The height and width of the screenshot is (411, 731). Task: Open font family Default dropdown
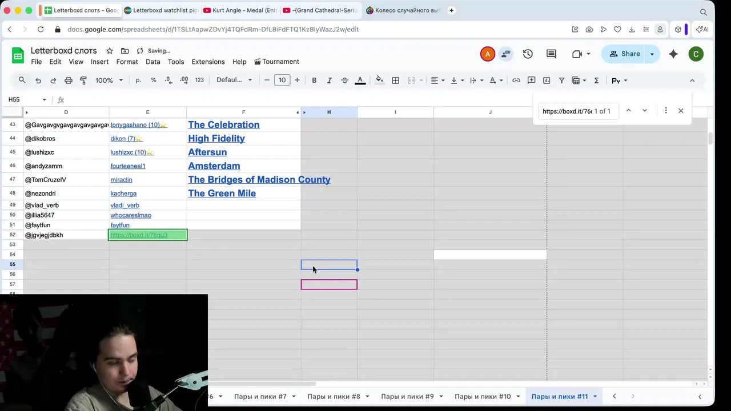pyautogui.click(x=234, y=80)
